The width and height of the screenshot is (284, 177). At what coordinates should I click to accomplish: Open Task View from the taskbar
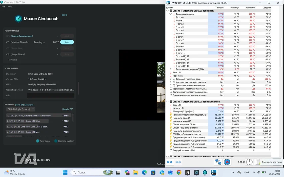118,172
